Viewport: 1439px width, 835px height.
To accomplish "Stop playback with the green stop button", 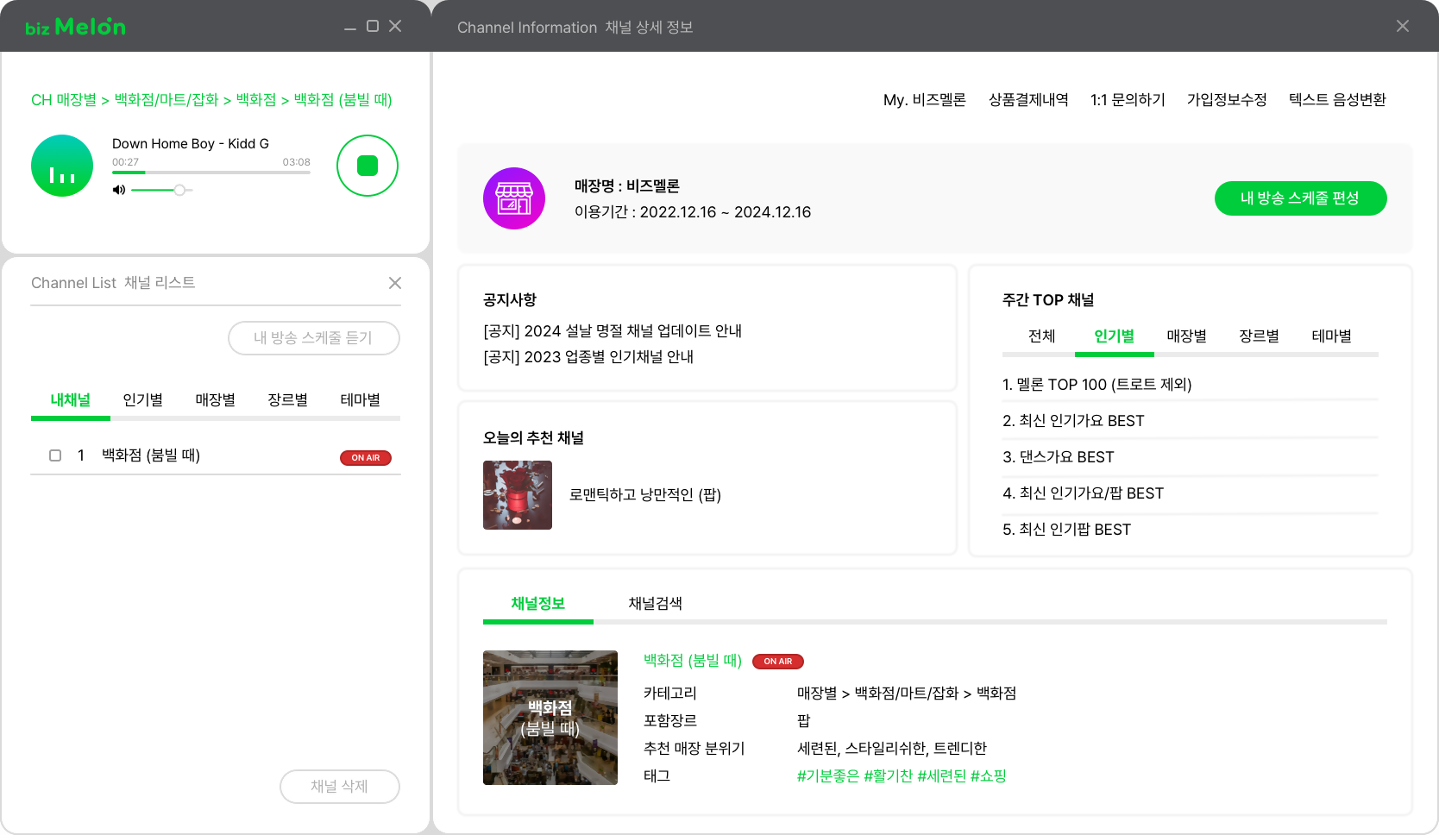I will coord(368,166).
